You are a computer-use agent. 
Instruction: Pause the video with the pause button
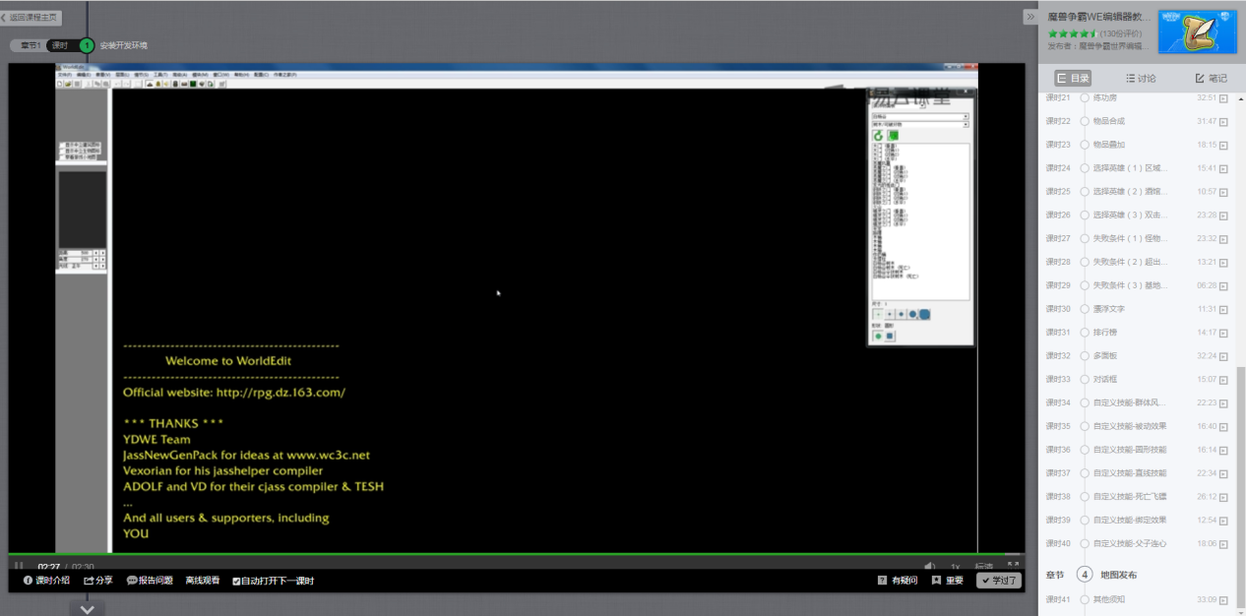coord(19,566)
